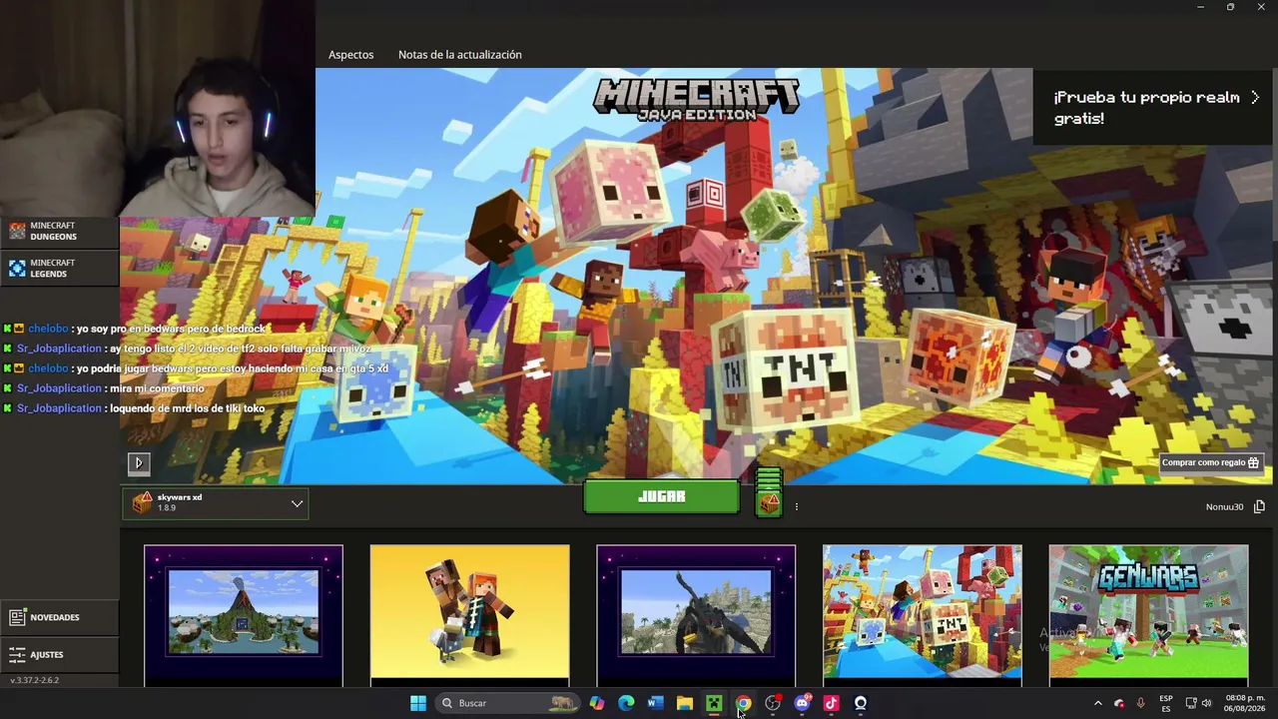
Task: Click chelobo's message about being pro in bedwars
Action: [x=137, y=329]
